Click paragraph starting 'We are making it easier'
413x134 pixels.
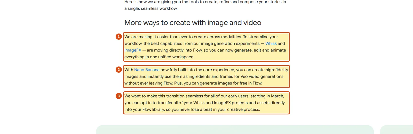(x=206, y=47)
